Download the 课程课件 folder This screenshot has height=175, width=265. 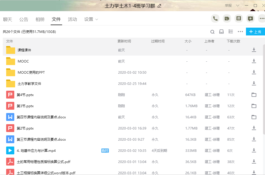[x=254, y=50]
